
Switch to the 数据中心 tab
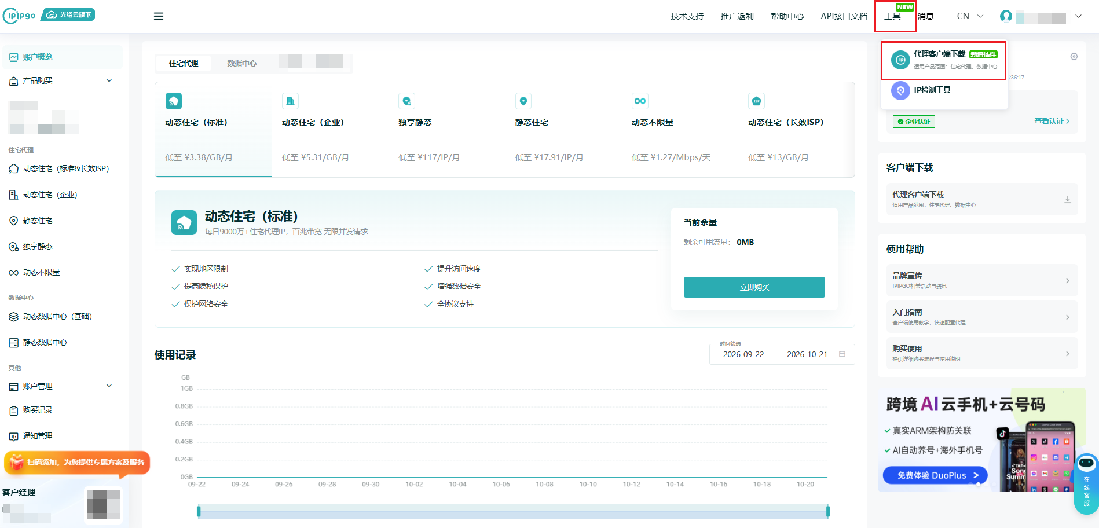[x=241, y=63]
